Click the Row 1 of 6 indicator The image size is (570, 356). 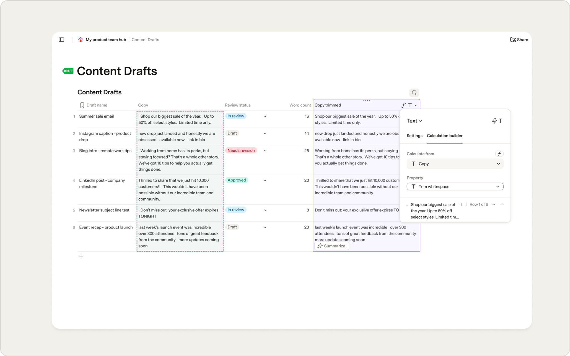pyautogui.click(x=479, y=204)
